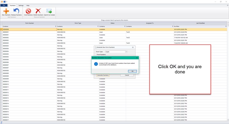Click the Void Numbers icon

[x=28, y=11]
